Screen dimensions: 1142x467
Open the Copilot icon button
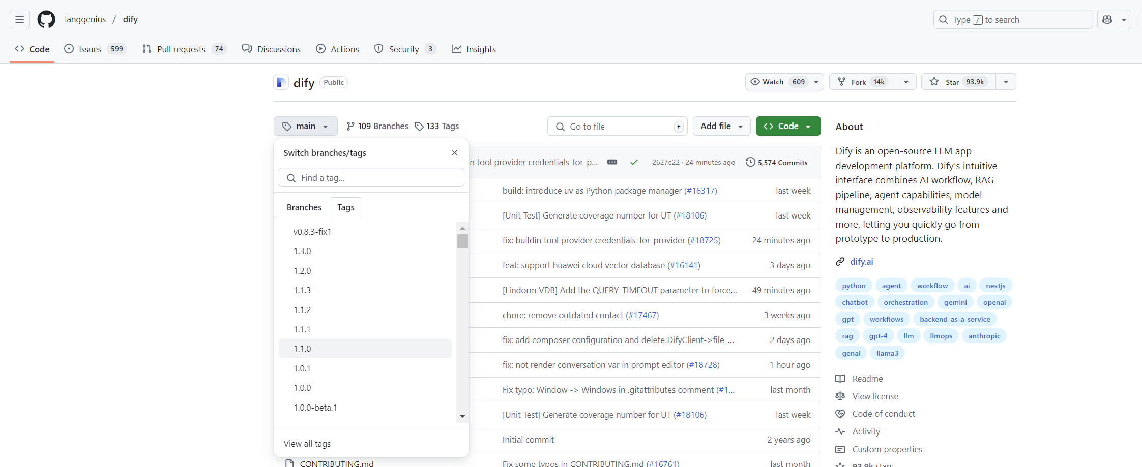pyautogui.click(x=1107, y=20)
